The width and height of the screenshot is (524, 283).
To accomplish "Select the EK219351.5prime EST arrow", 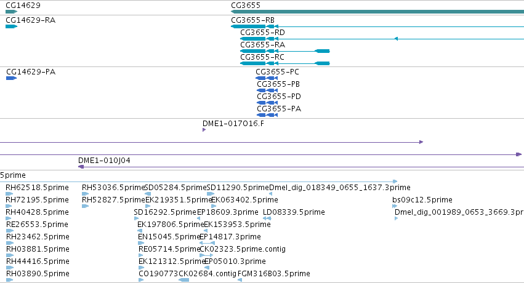I will point(148,206).
